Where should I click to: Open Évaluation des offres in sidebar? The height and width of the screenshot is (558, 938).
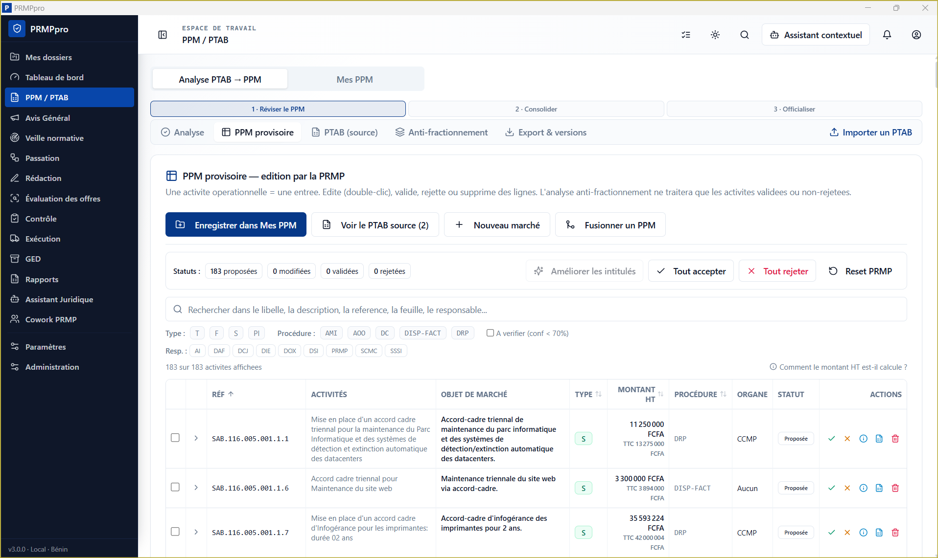[x=70, y=199]
